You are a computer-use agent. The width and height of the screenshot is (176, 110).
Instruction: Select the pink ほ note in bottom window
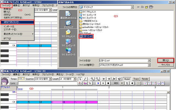coord(68,102)
